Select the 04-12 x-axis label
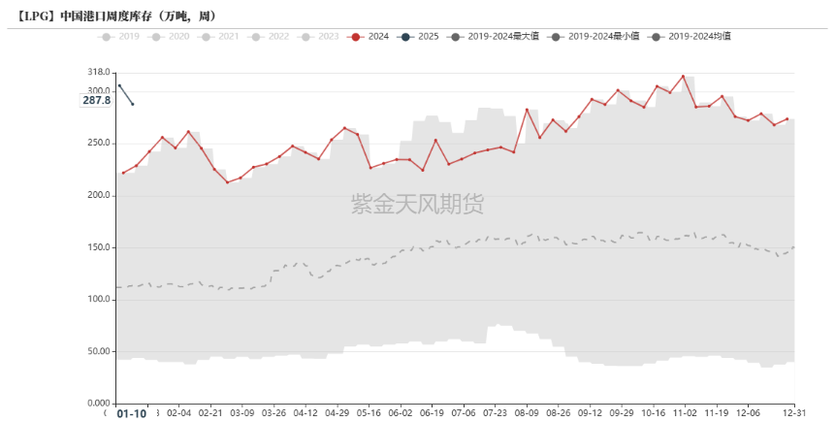The image size is (835, 422). pos(305,413)
